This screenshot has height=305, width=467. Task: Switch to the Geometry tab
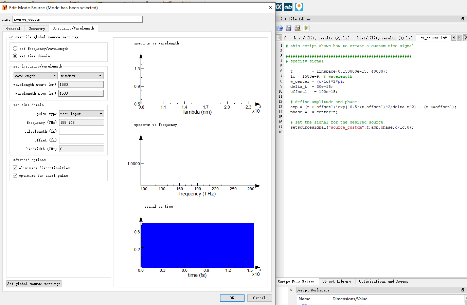[x=37, y=28]
